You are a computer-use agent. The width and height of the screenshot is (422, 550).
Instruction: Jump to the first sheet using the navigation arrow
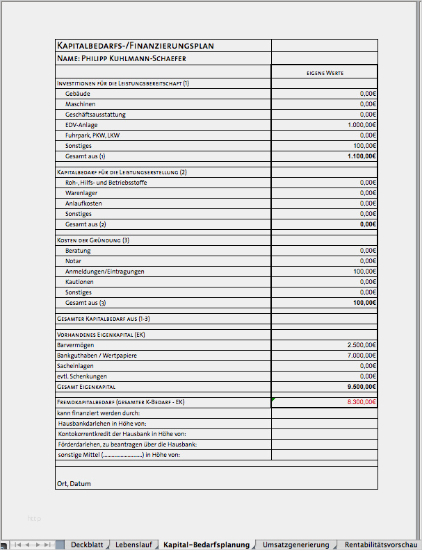coord(18,545)
